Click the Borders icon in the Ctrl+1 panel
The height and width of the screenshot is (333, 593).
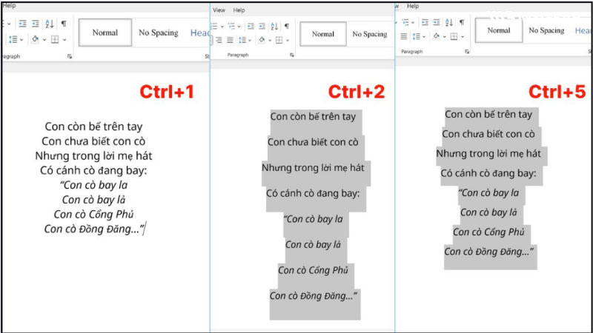pos(55,39)
